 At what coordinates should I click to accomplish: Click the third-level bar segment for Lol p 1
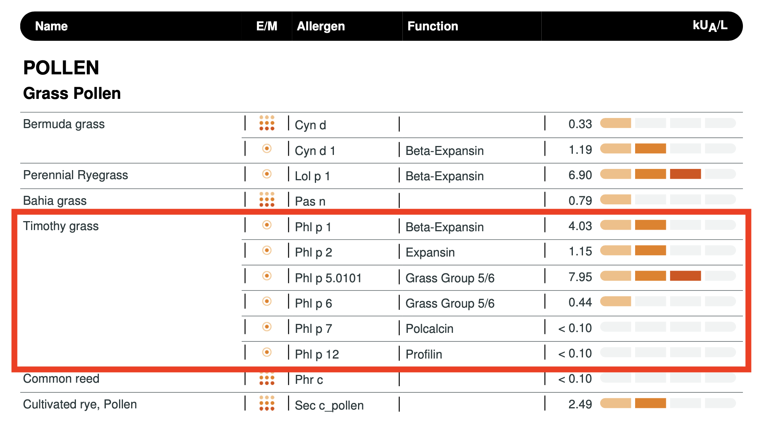point(685,174)
